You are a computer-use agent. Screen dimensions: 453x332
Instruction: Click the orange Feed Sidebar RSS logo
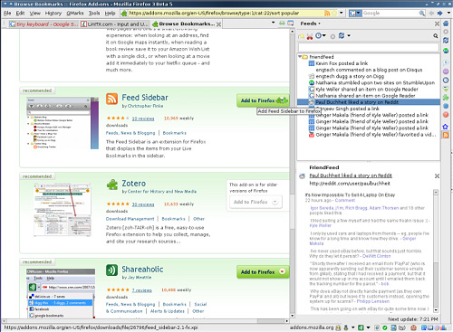(111, 99)
